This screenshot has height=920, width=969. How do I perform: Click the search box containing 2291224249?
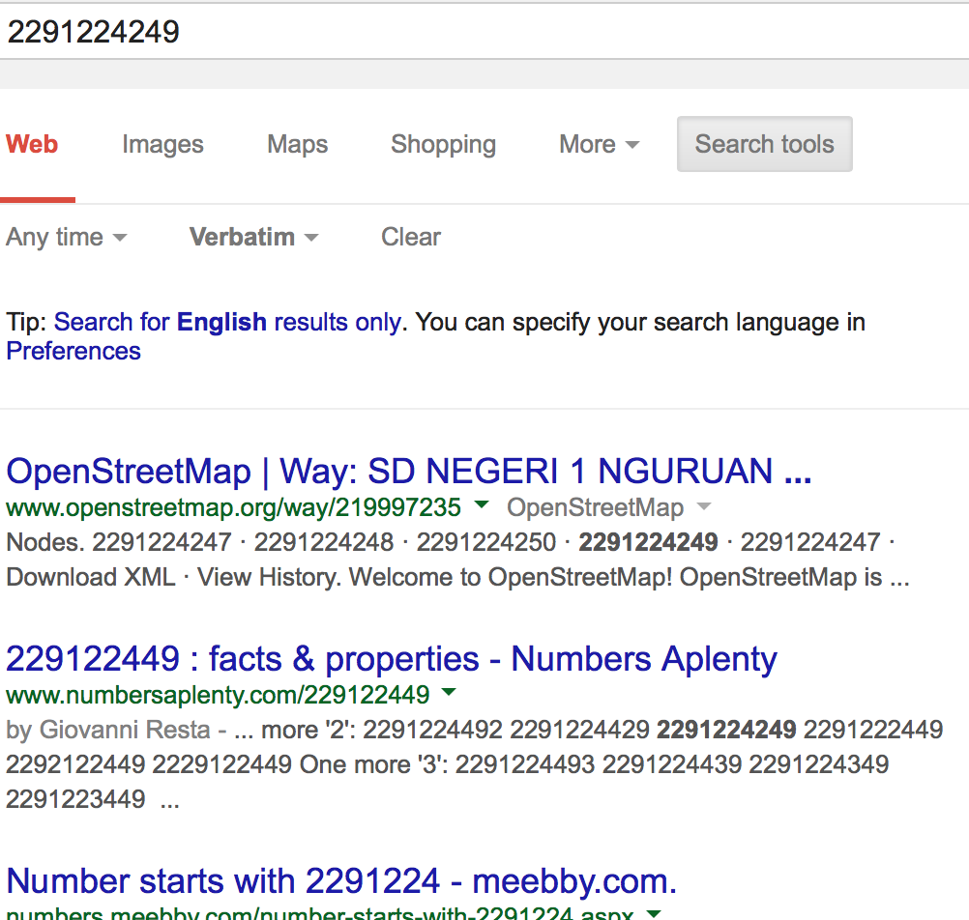point(484,32)
